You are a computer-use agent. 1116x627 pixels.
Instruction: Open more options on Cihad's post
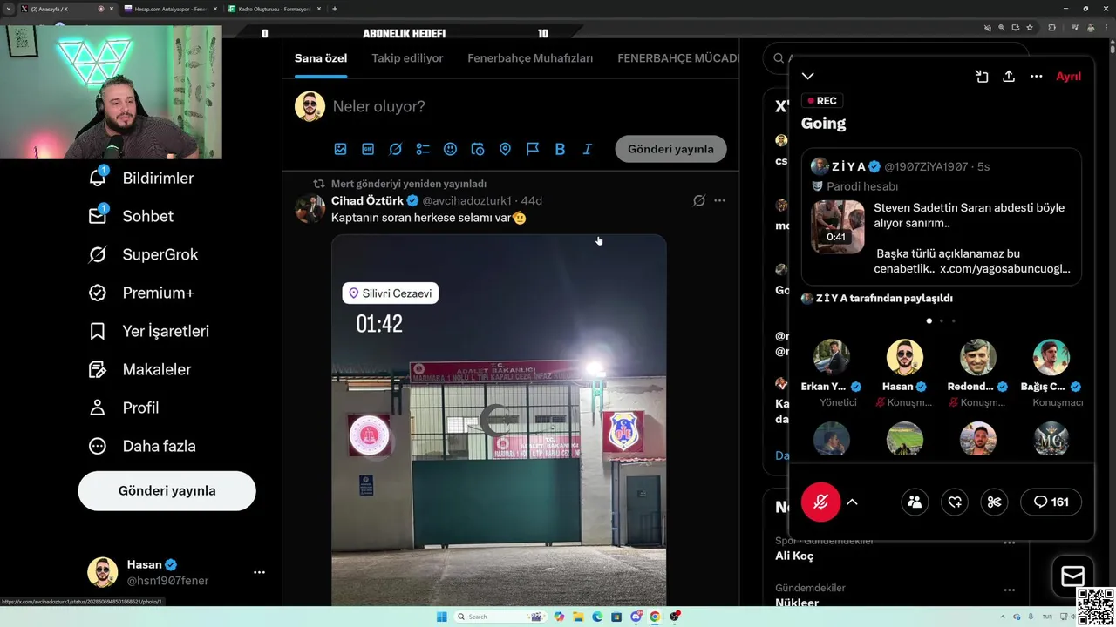(719, 200)
